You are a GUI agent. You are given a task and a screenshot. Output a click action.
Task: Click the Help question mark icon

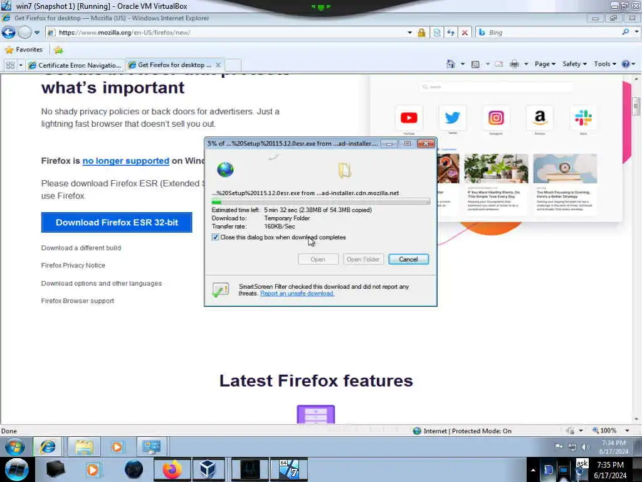click(x=626, y=64)
